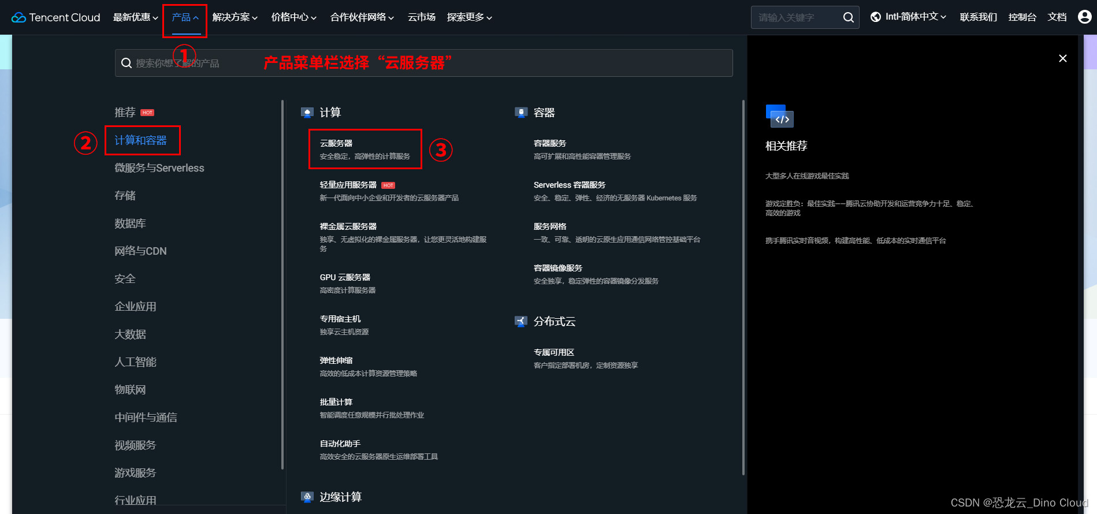Viewport: 1097px width, 514px height.
Task: Open the 容器镜像服务 product
Action: tap(558, 268)
